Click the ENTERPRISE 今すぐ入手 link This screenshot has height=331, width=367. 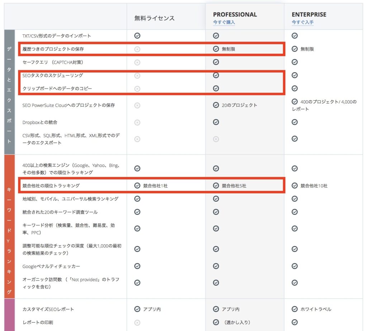(x=302, y=22)
